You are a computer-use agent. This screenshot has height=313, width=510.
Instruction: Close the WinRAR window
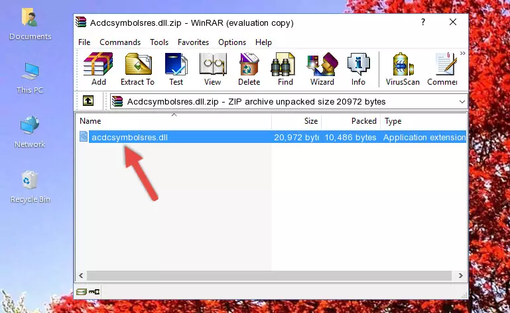click(453, 22)
